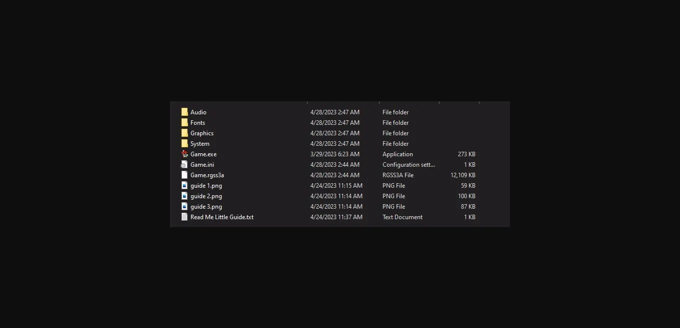Image resolution: width=680 pixels, height=328 pixels.
Task: Select the Game.exe file name
Action: pos(203,154)
